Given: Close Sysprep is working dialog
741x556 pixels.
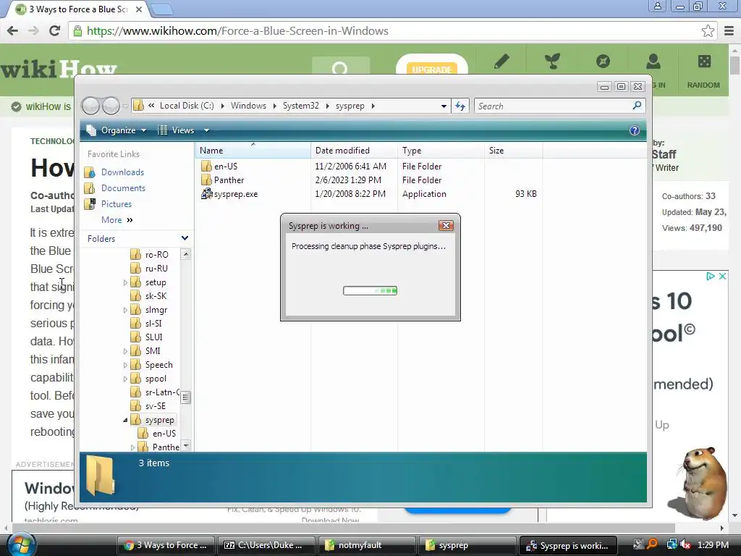Looking at the screenshot, I should (x=446, y=226).
